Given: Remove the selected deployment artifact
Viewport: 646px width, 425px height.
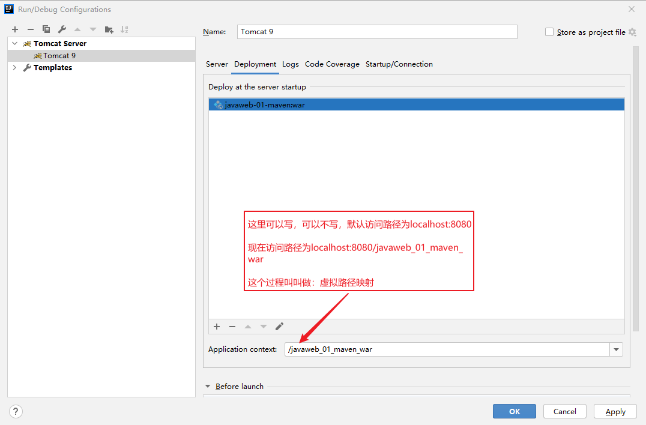Looking at the screenshot, I should (232, 327).
